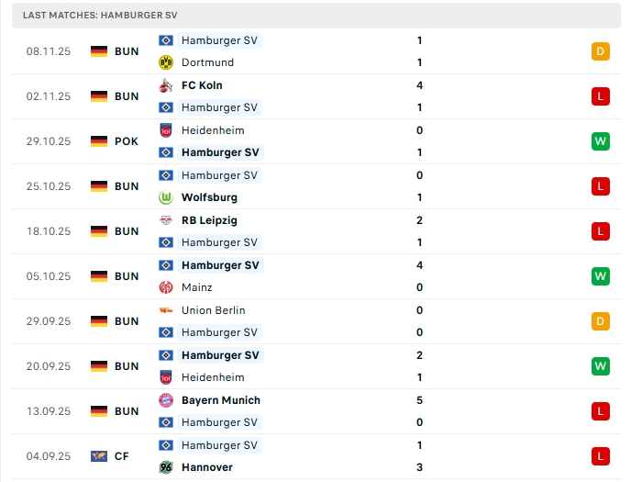Click the CF competition flag icon

(x=99, y=456)
